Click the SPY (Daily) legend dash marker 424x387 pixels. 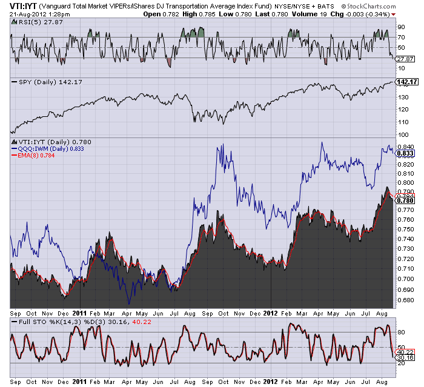click(x=15, y=82)
